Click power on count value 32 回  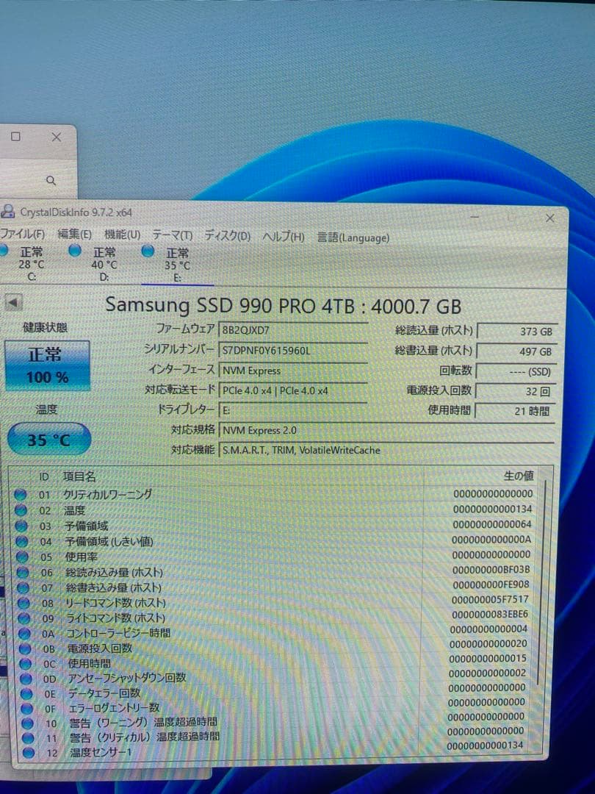516,391
